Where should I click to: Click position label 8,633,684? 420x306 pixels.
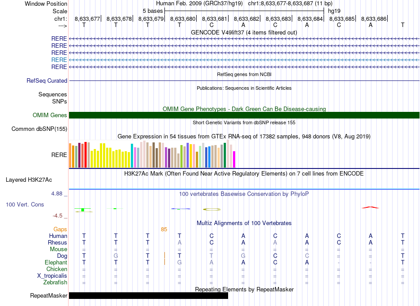click(310, 19)
